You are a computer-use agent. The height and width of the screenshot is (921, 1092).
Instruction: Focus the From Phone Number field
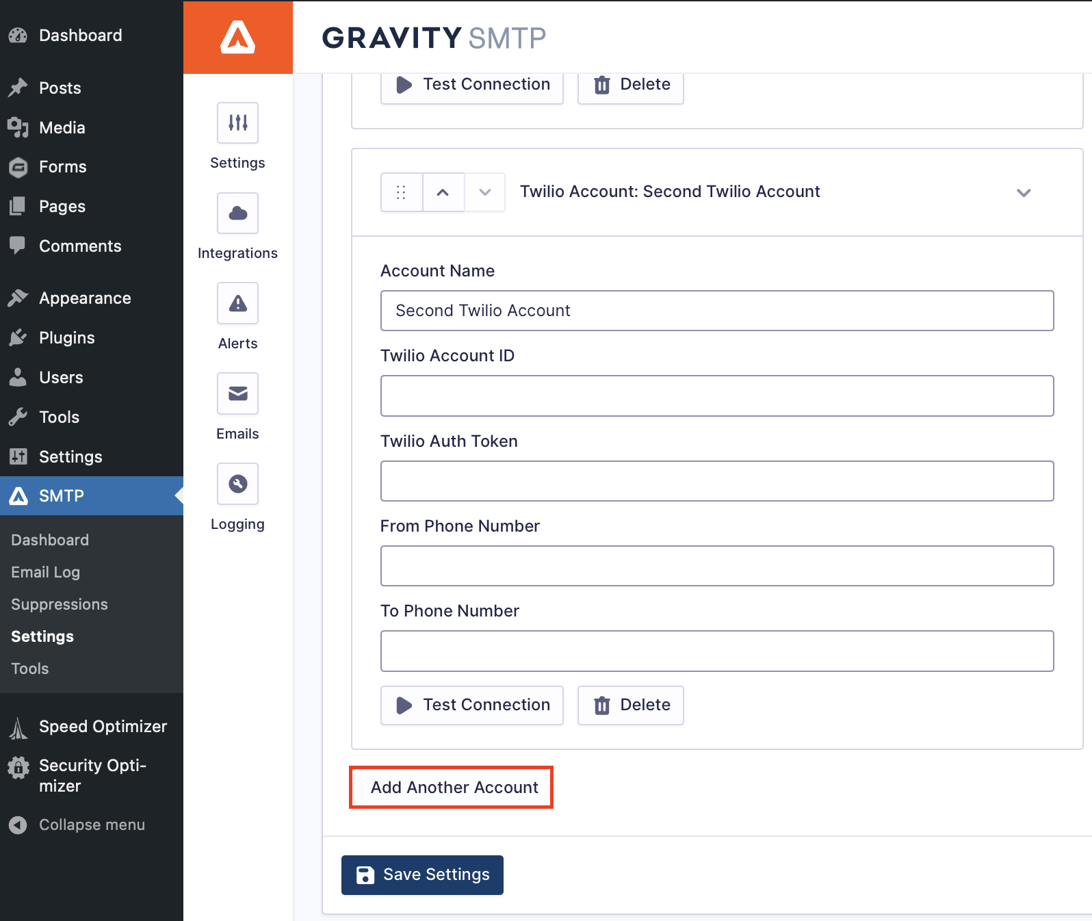point(717,566)
